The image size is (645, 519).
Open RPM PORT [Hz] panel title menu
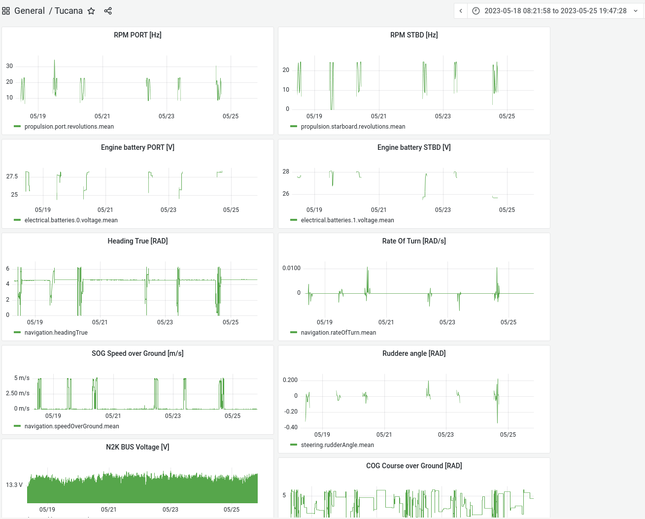pos(137,35)
